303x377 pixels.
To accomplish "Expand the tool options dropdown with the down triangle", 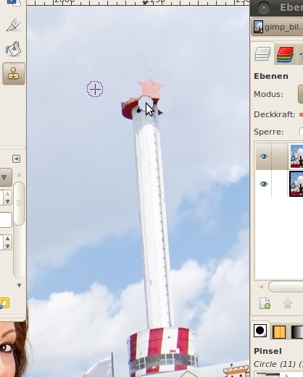I will [5, 177].
